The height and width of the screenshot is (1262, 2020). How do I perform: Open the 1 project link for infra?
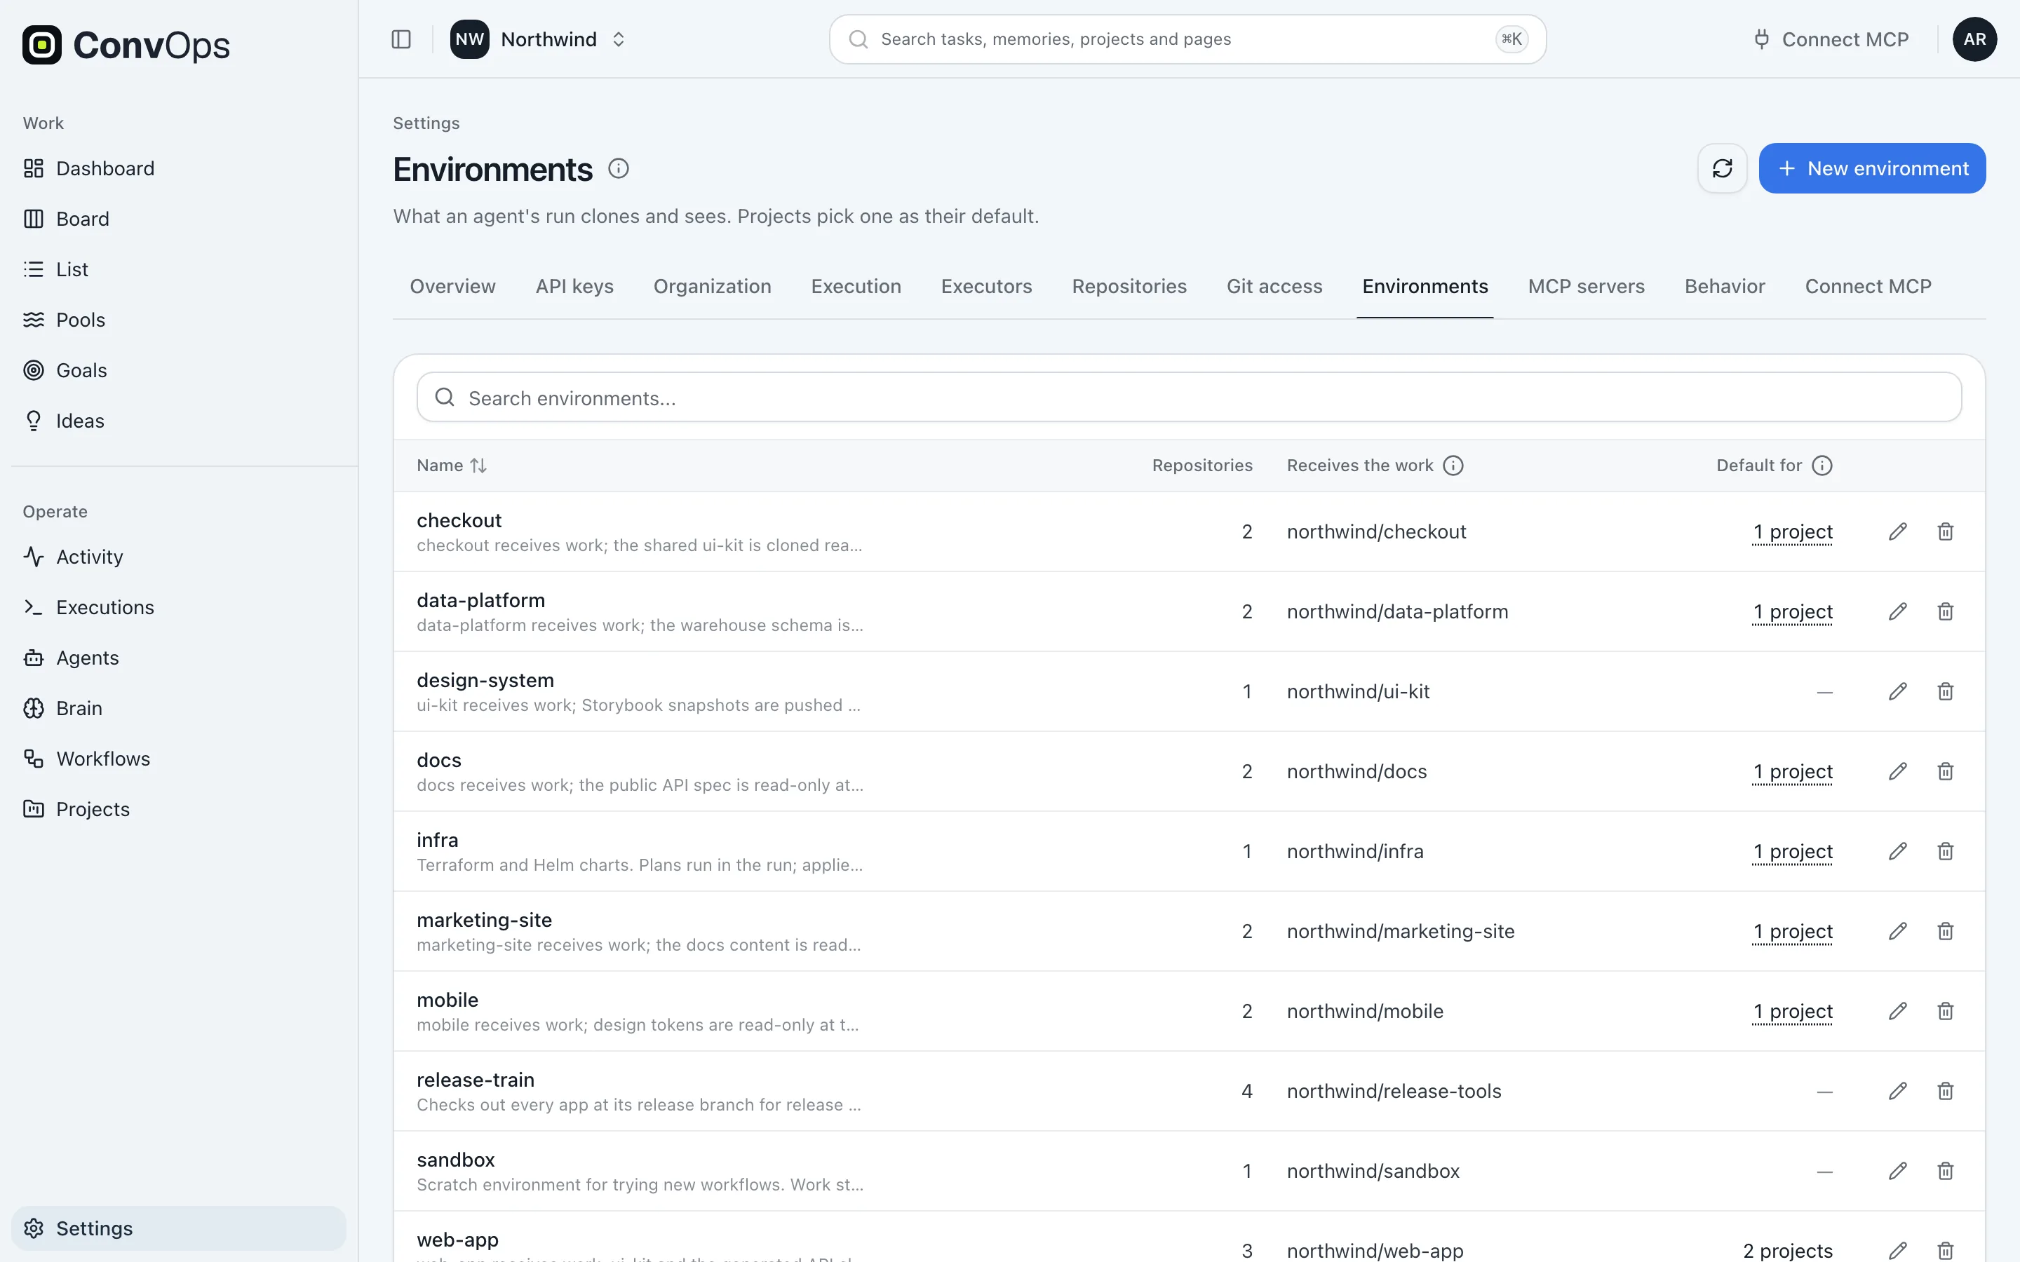1792,851
